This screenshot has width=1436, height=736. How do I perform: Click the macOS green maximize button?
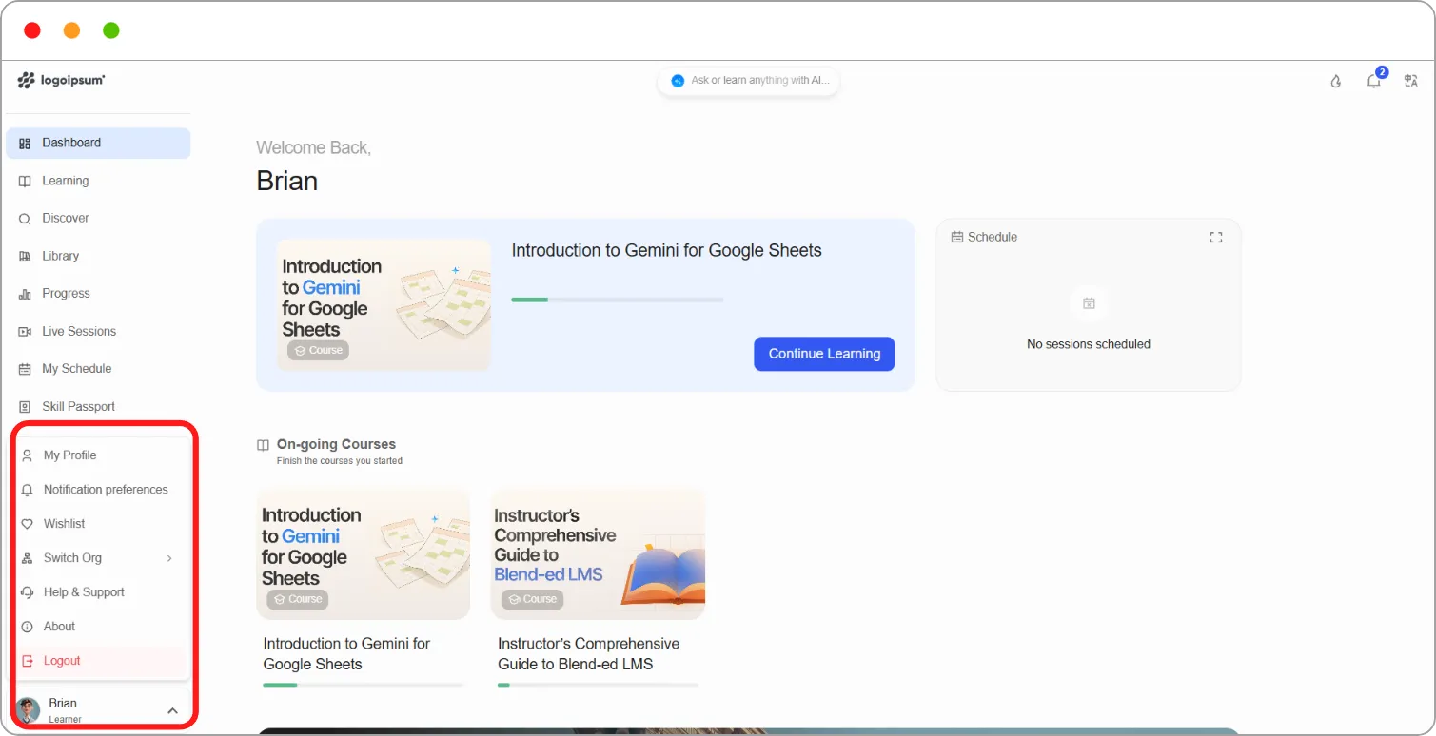(x=111, y=30)
